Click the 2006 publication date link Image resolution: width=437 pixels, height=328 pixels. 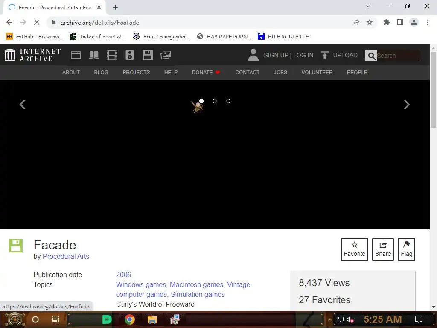[123, 275]
